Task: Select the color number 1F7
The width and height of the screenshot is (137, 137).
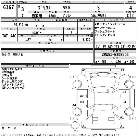Action: pos(28,40)
